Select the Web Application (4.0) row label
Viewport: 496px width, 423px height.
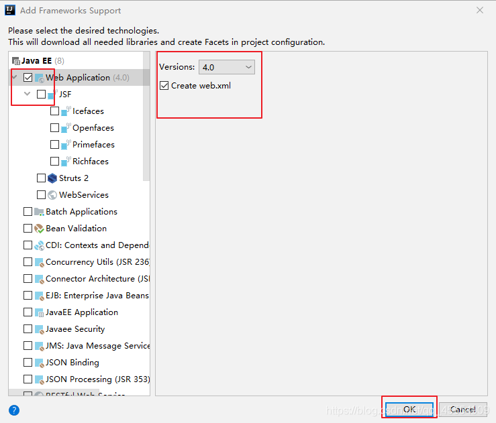coord(87,77)
